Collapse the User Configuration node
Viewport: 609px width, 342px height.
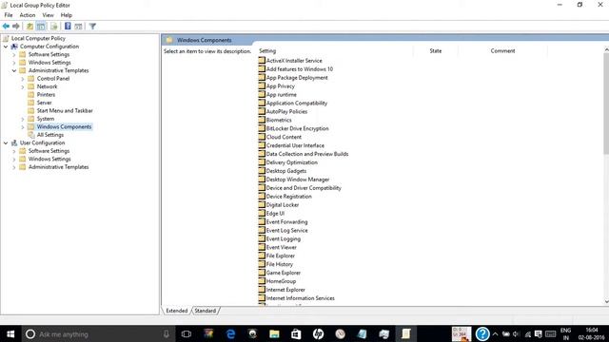[x=6, y=142]
